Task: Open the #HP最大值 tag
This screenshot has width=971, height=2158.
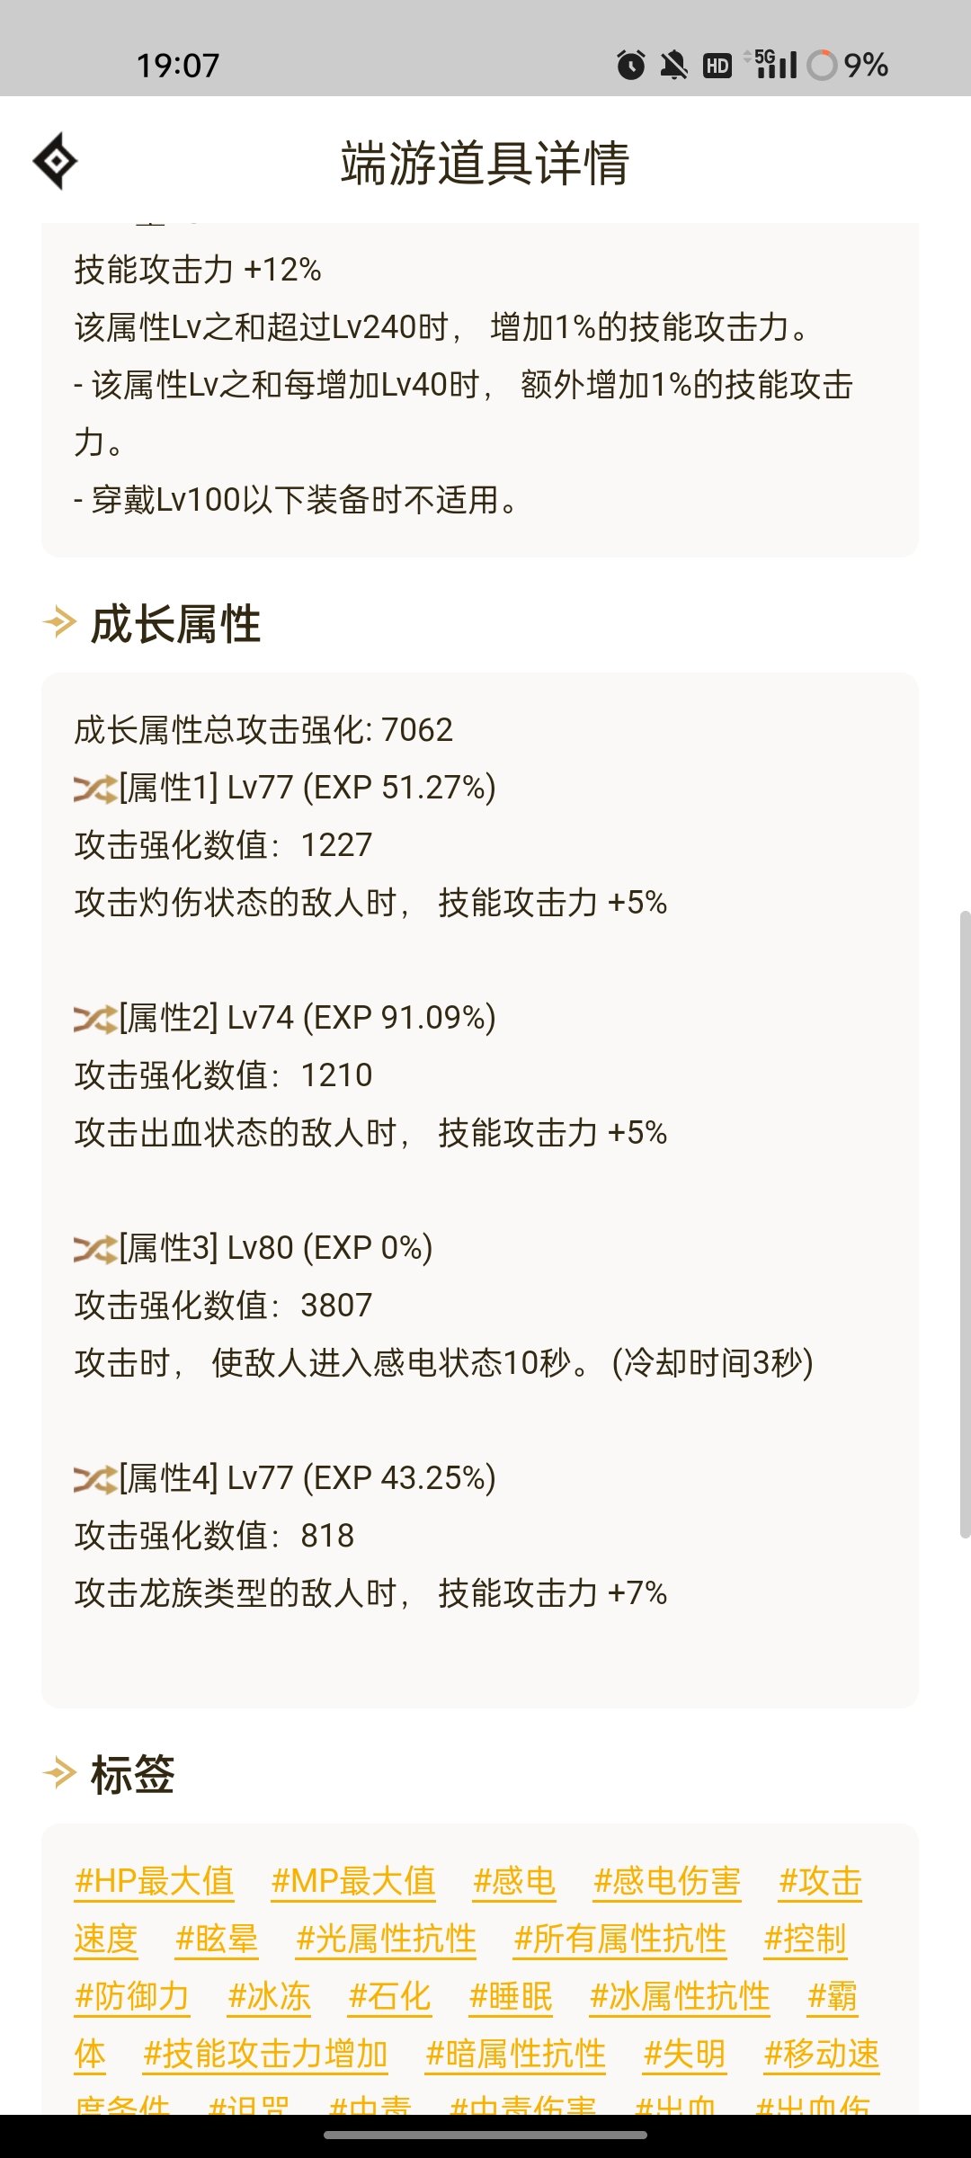Action: click(154, 1881)
